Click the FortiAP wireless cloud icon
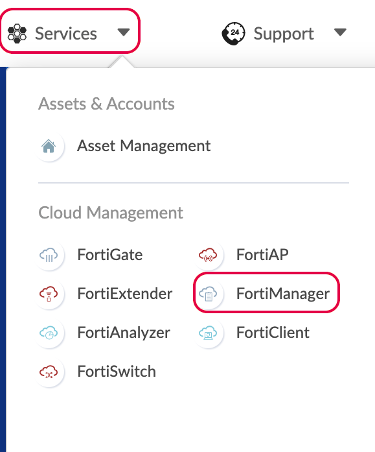The height and width of the screenshot is (452, 375). coord(208,255)
